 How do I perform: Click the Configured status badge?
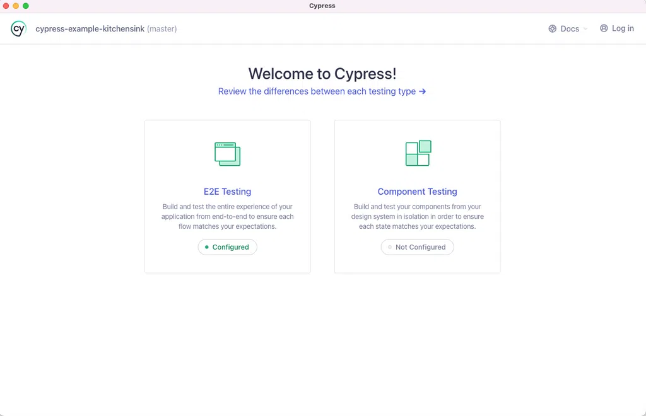click(x=228, y=247)
